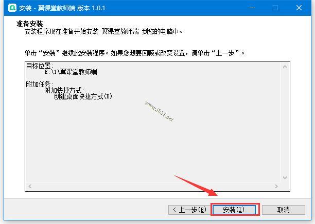
Task: Click the 附加任务: line
Action: [39, 84]
